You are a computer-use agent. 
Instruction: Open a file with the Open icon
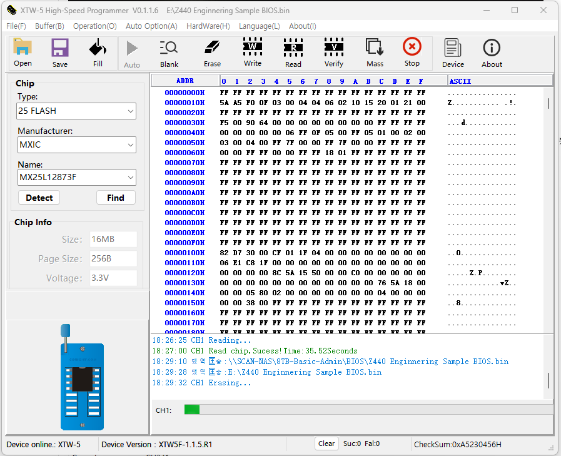click(x=23, y=53)
